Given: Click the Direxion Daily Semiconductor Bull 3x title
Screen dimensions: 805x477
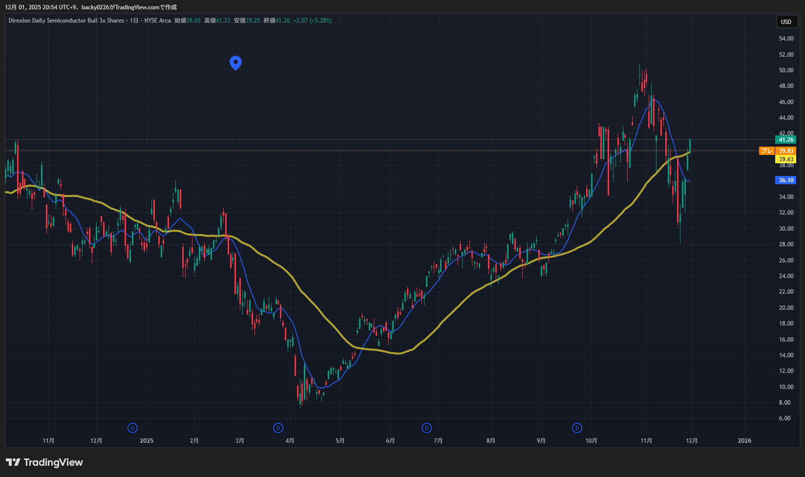Looking at the screenshot, I should tap(66, 21).
